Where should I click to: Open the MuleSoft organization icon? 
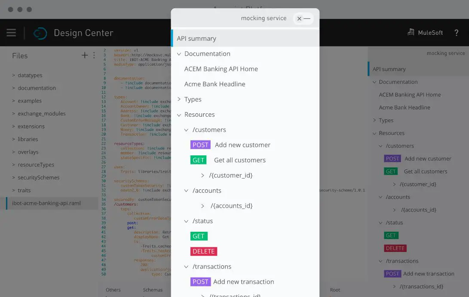pyautogui.click(x=411, y=32)
